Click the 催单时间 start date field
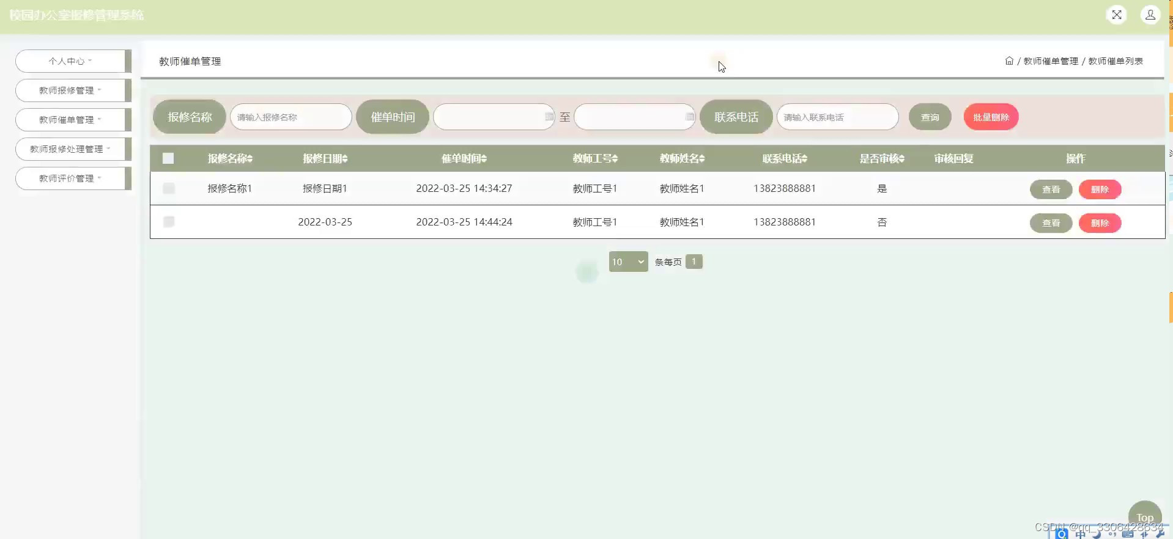The width and height of the screenshot is (1173, 539). [494, 117]
